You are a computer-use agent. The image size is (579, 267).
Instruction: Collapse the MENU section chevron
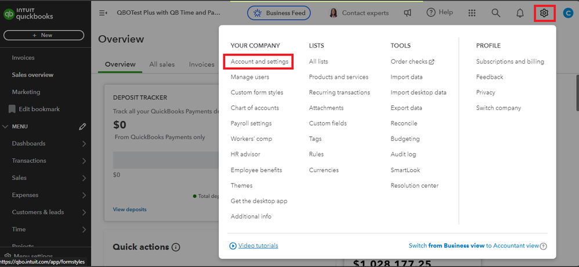[x=6, y=126]
